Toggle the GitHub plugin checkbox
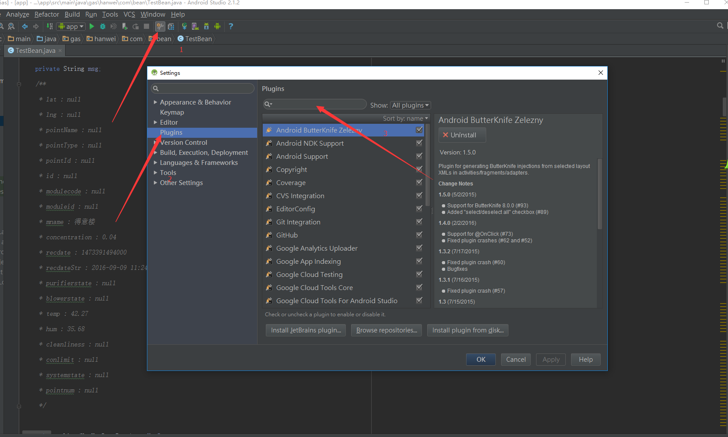 419,235
